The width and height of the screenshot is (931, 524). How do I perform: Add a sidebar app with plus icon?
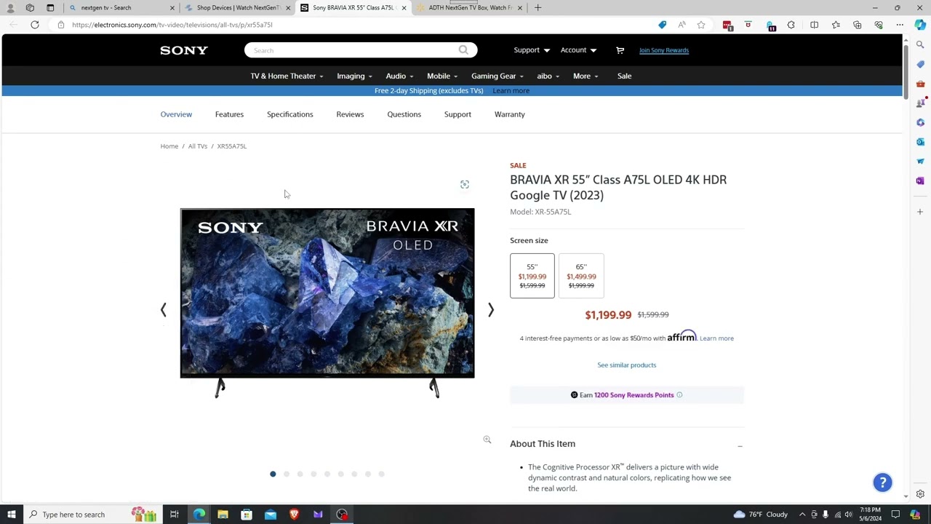(920, 212)
